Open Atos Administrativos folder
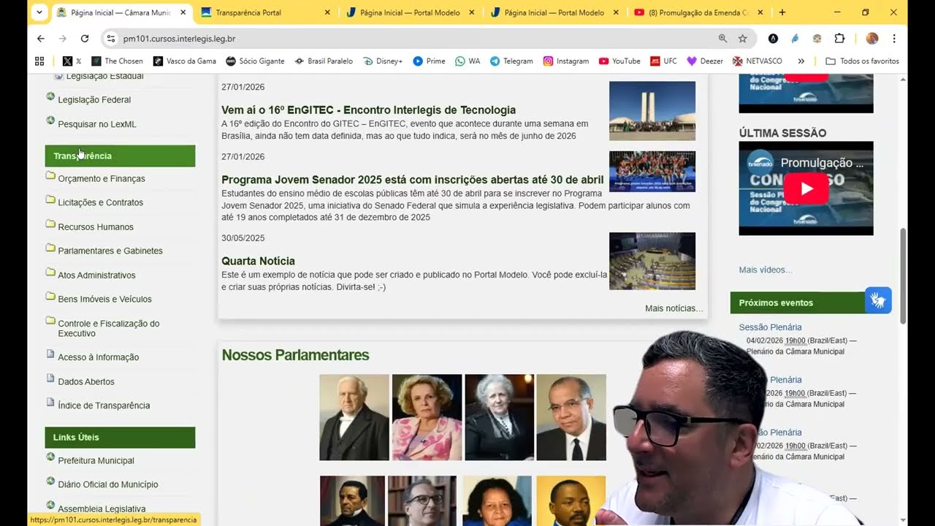935x526 pixels. coord(96,275)
